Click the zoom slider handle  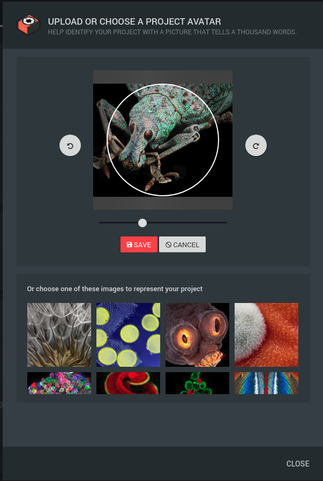click(142, 223)
